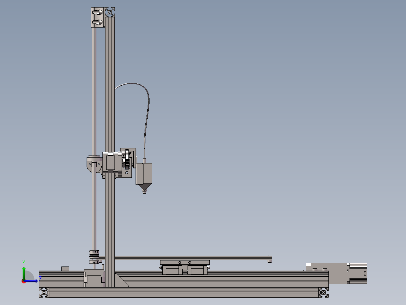Select the small block on left of base rail
Screen dimensions: 406x305
point(65,269)
